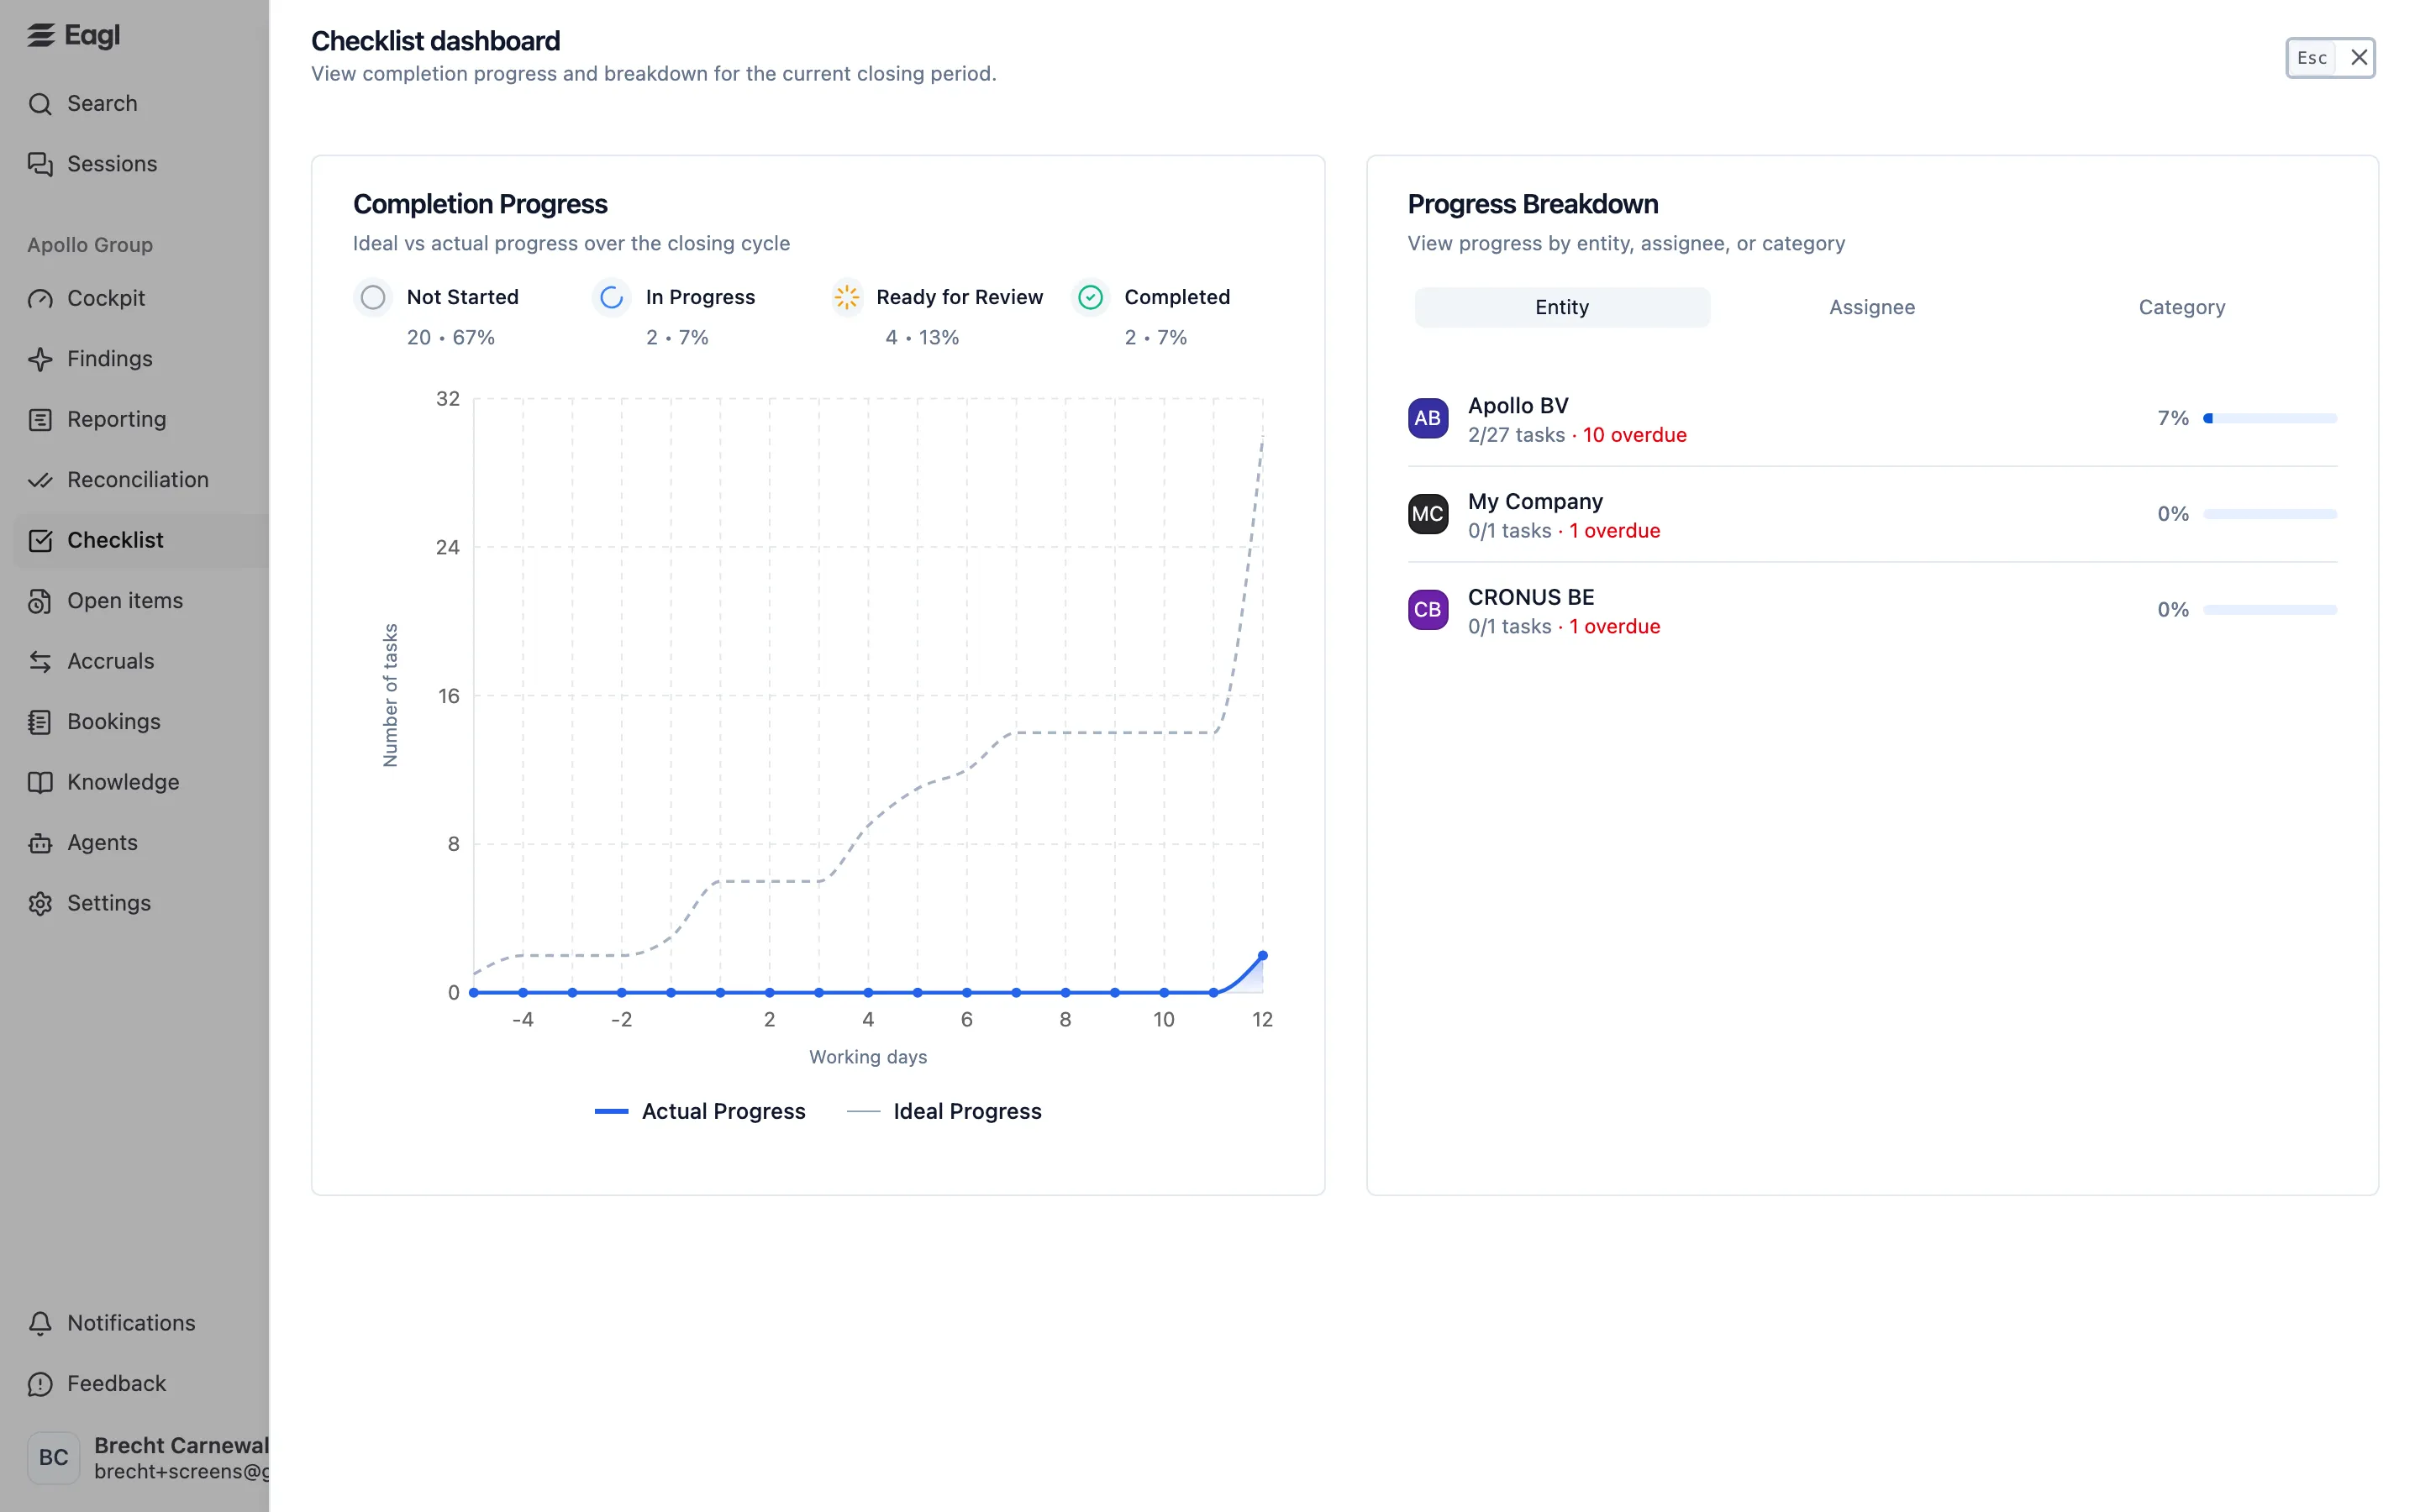
Task: Switch to the Category tab
Action: coord(2182,308)
